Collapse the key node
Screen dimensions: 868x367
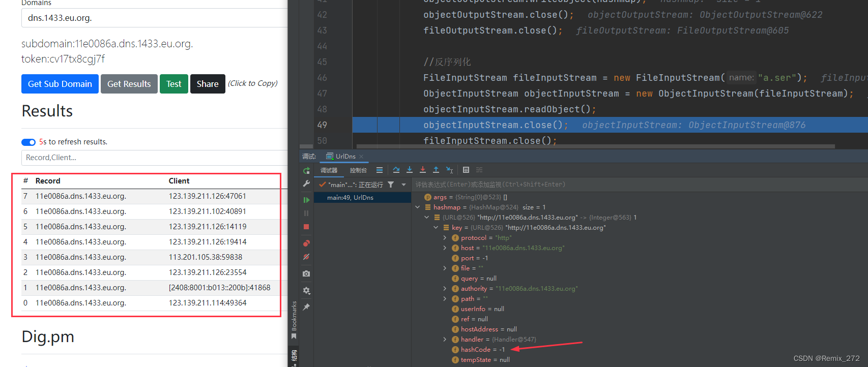(x=436, y=228)
